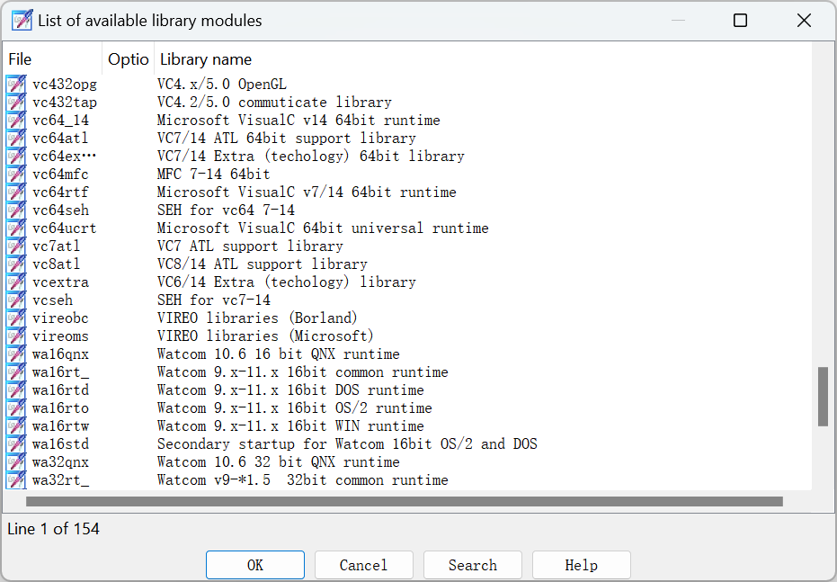Select 'Secondary startup for Watcom 16bit' entry

[347, 444]
